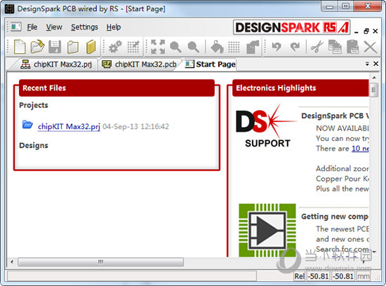Open chipKIT Max32.prj recent project link

[x=69, y=127]
